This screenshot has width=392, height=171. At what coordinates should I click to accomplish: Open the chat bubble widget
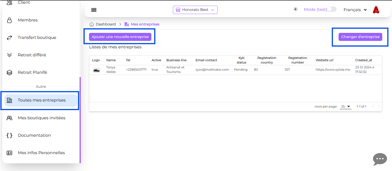pos(380,159)
